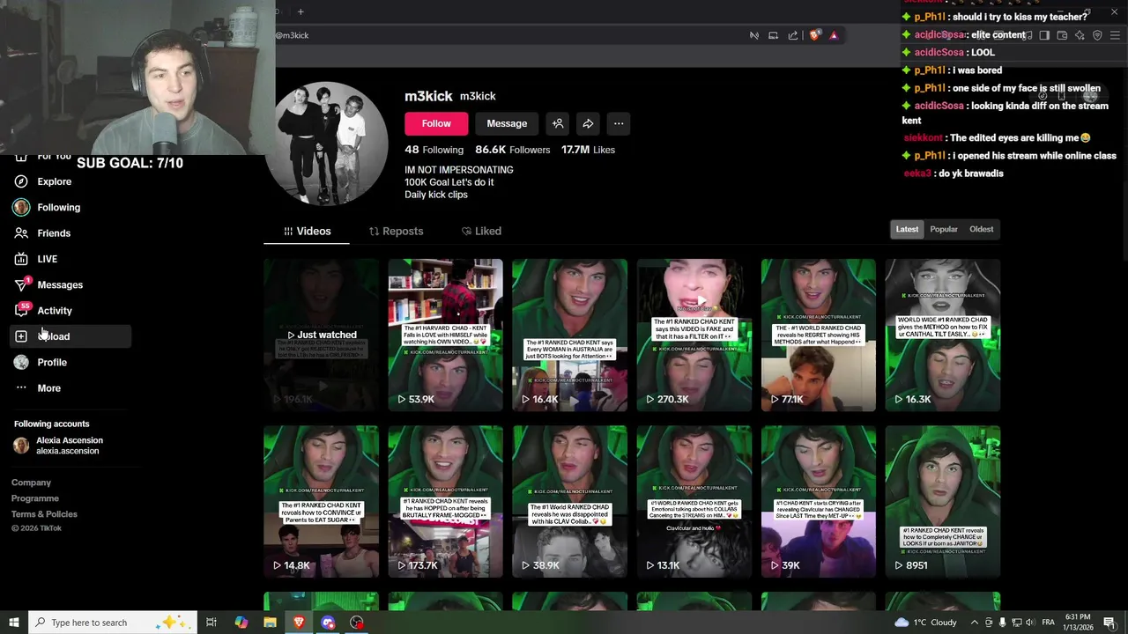The image size is (1128, 634).
Task: Play the video with 38.9K views
Action: (x=569, y=502)
